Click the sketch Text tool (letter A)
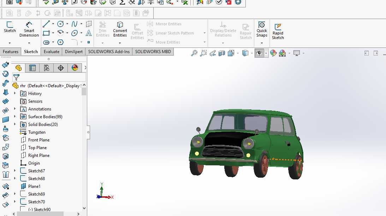 click(x=89, y=33)
